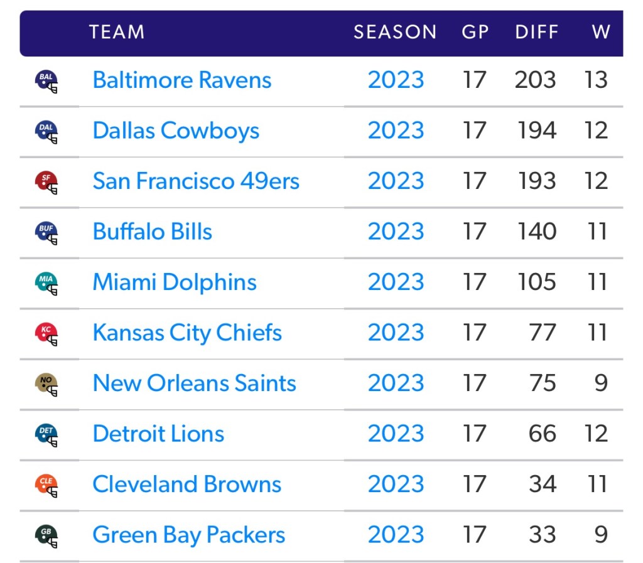
Task: Sort table by the SEASON column header
Action: (395, 32)
